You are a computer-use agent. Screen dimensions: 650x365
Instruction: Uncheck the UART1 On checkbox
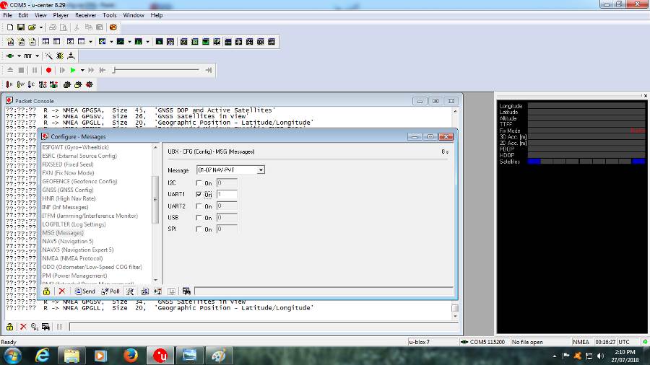pyautogui.click(x=199, y=195)
